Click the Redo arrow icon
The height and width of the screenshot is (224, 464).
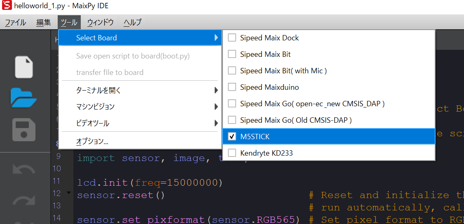point(24,201)
